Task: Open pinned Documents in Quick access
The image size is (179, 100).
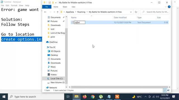Action: click(55, 17)
